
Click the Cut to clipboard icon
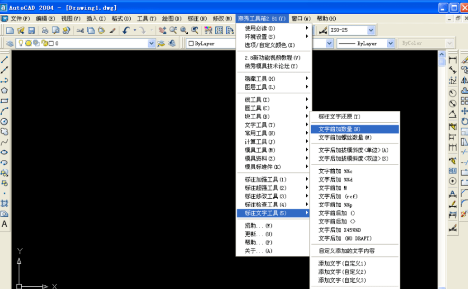(x=80, y=31)
